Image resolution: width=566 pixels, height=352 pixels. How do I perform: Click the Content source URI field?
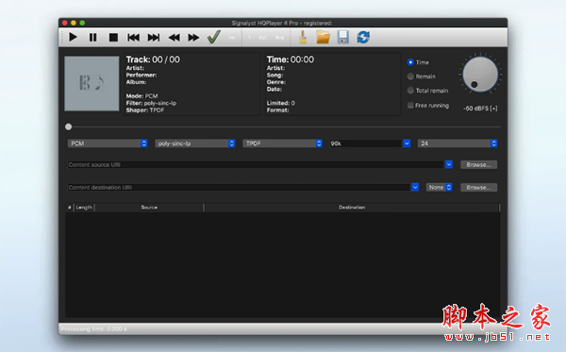(256, 164)
